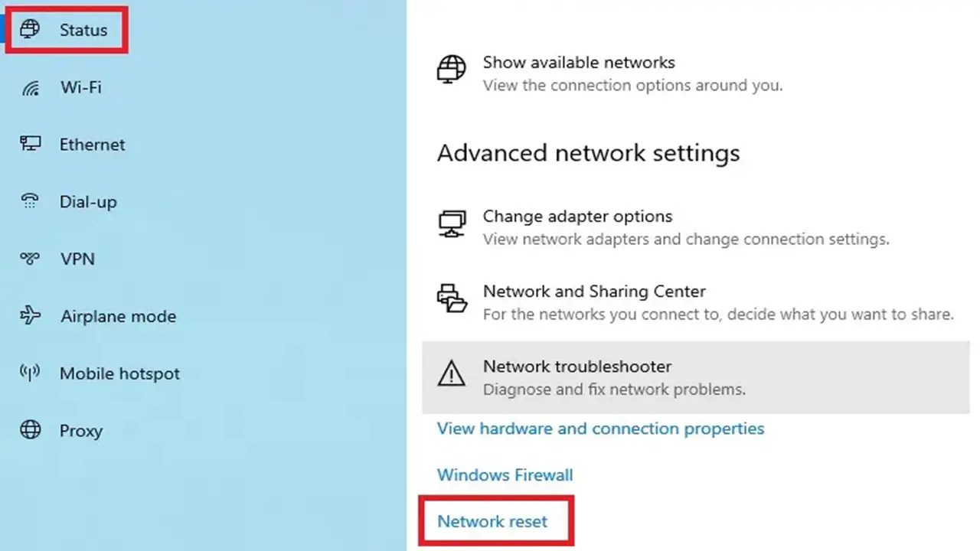The width and height of the screenshot is (980, 551).
Task: View hardware and connection properties
Action: point(600,429)
